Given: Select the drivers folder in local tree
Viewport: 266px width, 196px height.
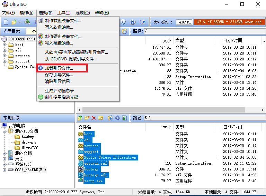Looking at the screenshot, I should 29,142.
